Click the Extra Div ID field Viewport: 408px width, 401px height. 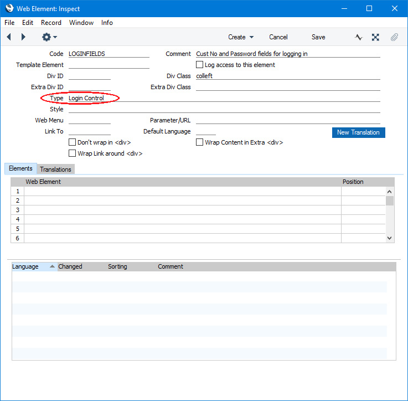pos(90,87)
